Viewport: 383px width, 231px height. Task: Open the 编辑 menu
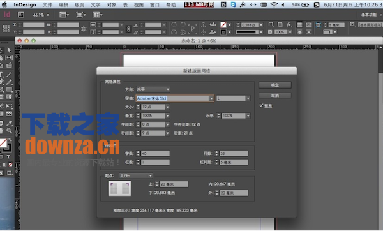click(x=63, y=4)
